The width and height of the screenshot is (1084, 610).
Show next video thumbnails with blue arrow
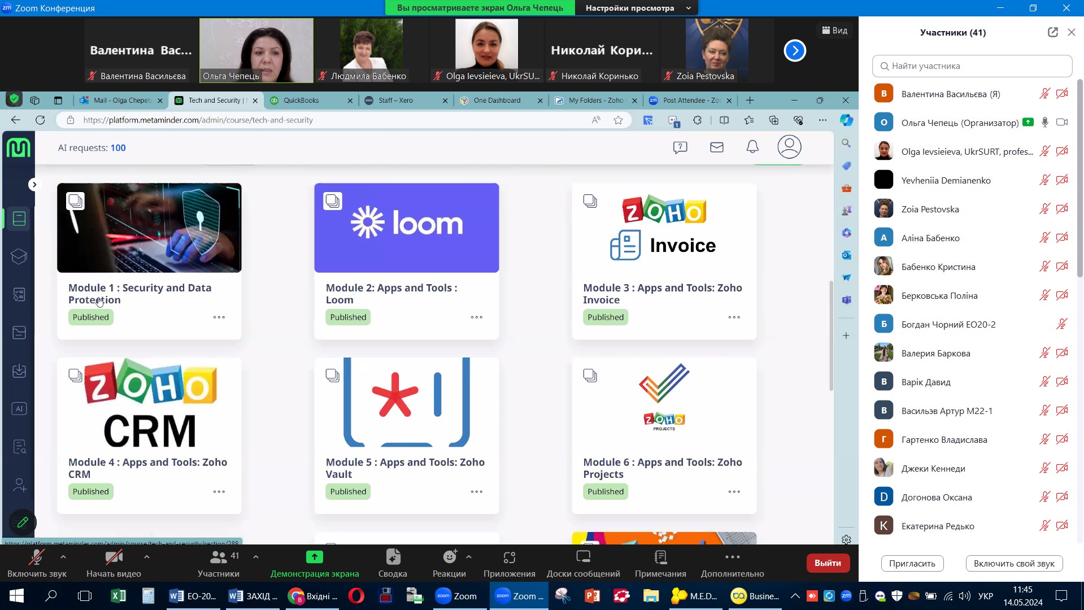795,51
